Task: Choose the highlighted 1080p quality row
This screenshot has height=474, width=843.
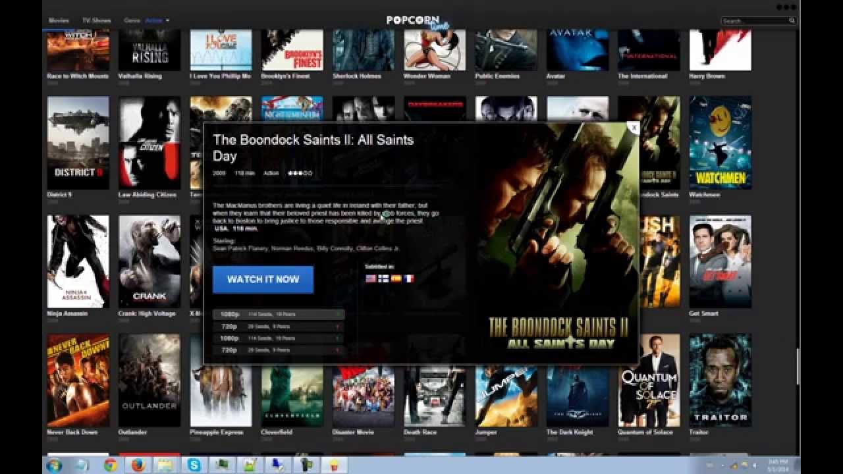Action: (x=278, y=315)
